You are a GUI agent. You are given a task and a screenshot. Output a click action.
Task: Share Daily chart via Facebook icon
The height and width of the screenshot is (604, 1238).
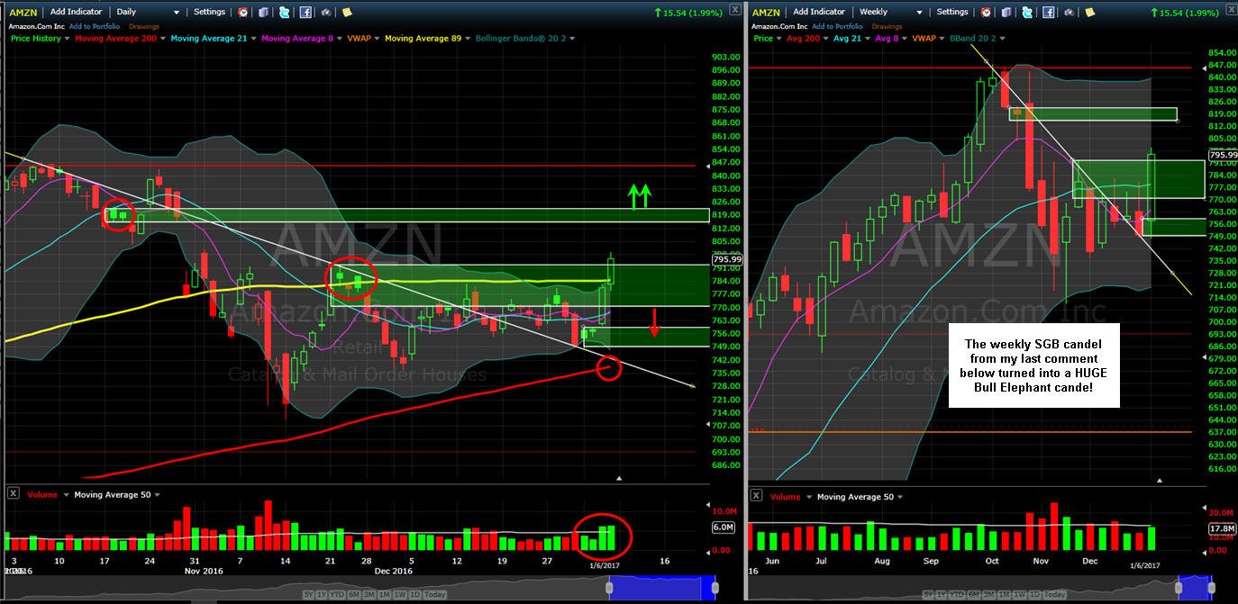coord(305,13)
